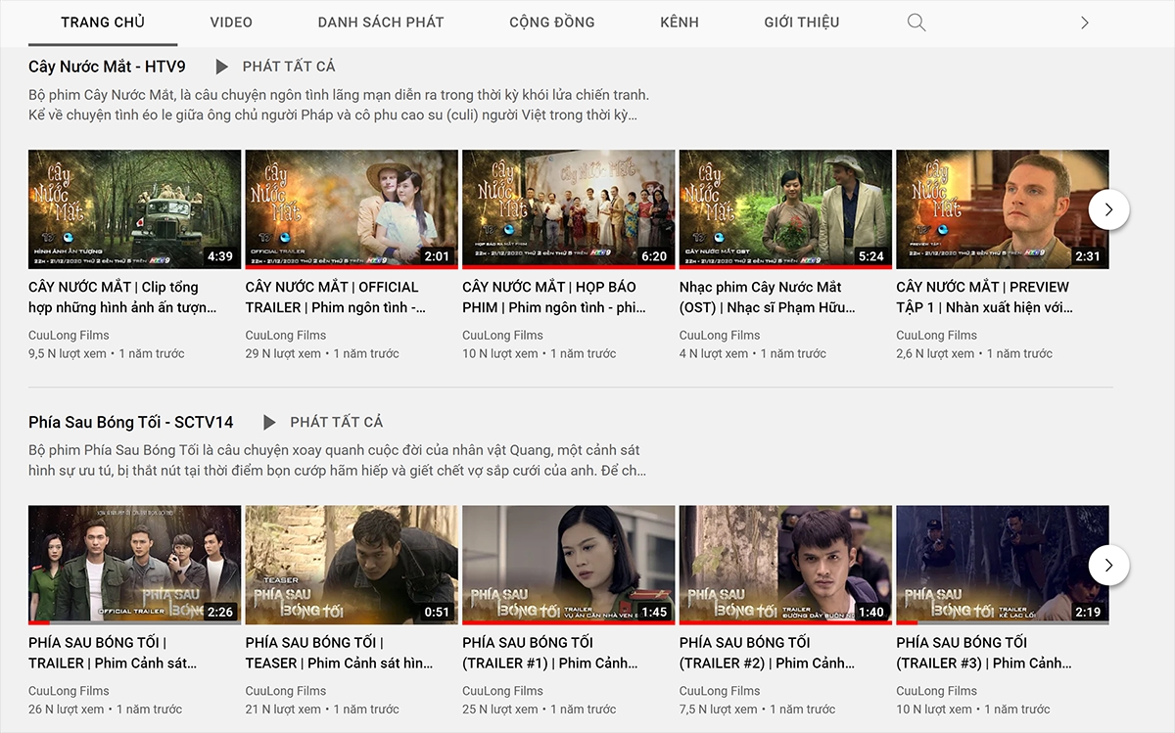Click the tab bar right chevron arrow
This screenshot has width=1175, height=733.
coord(1084,23)
